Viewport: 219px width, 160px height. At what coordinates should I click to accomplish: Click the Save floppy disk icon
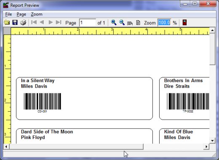pos(15,22)
